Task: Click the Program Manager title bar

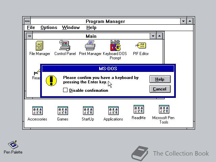Action: (x=105, y=21)
